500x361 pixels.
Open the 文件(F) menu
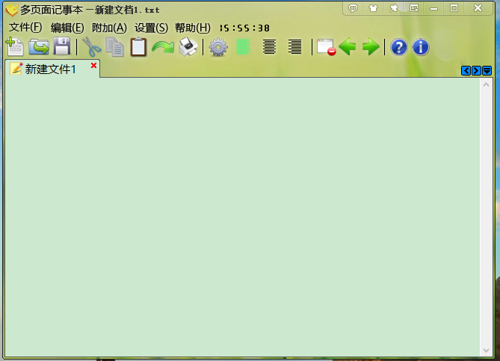25,28
